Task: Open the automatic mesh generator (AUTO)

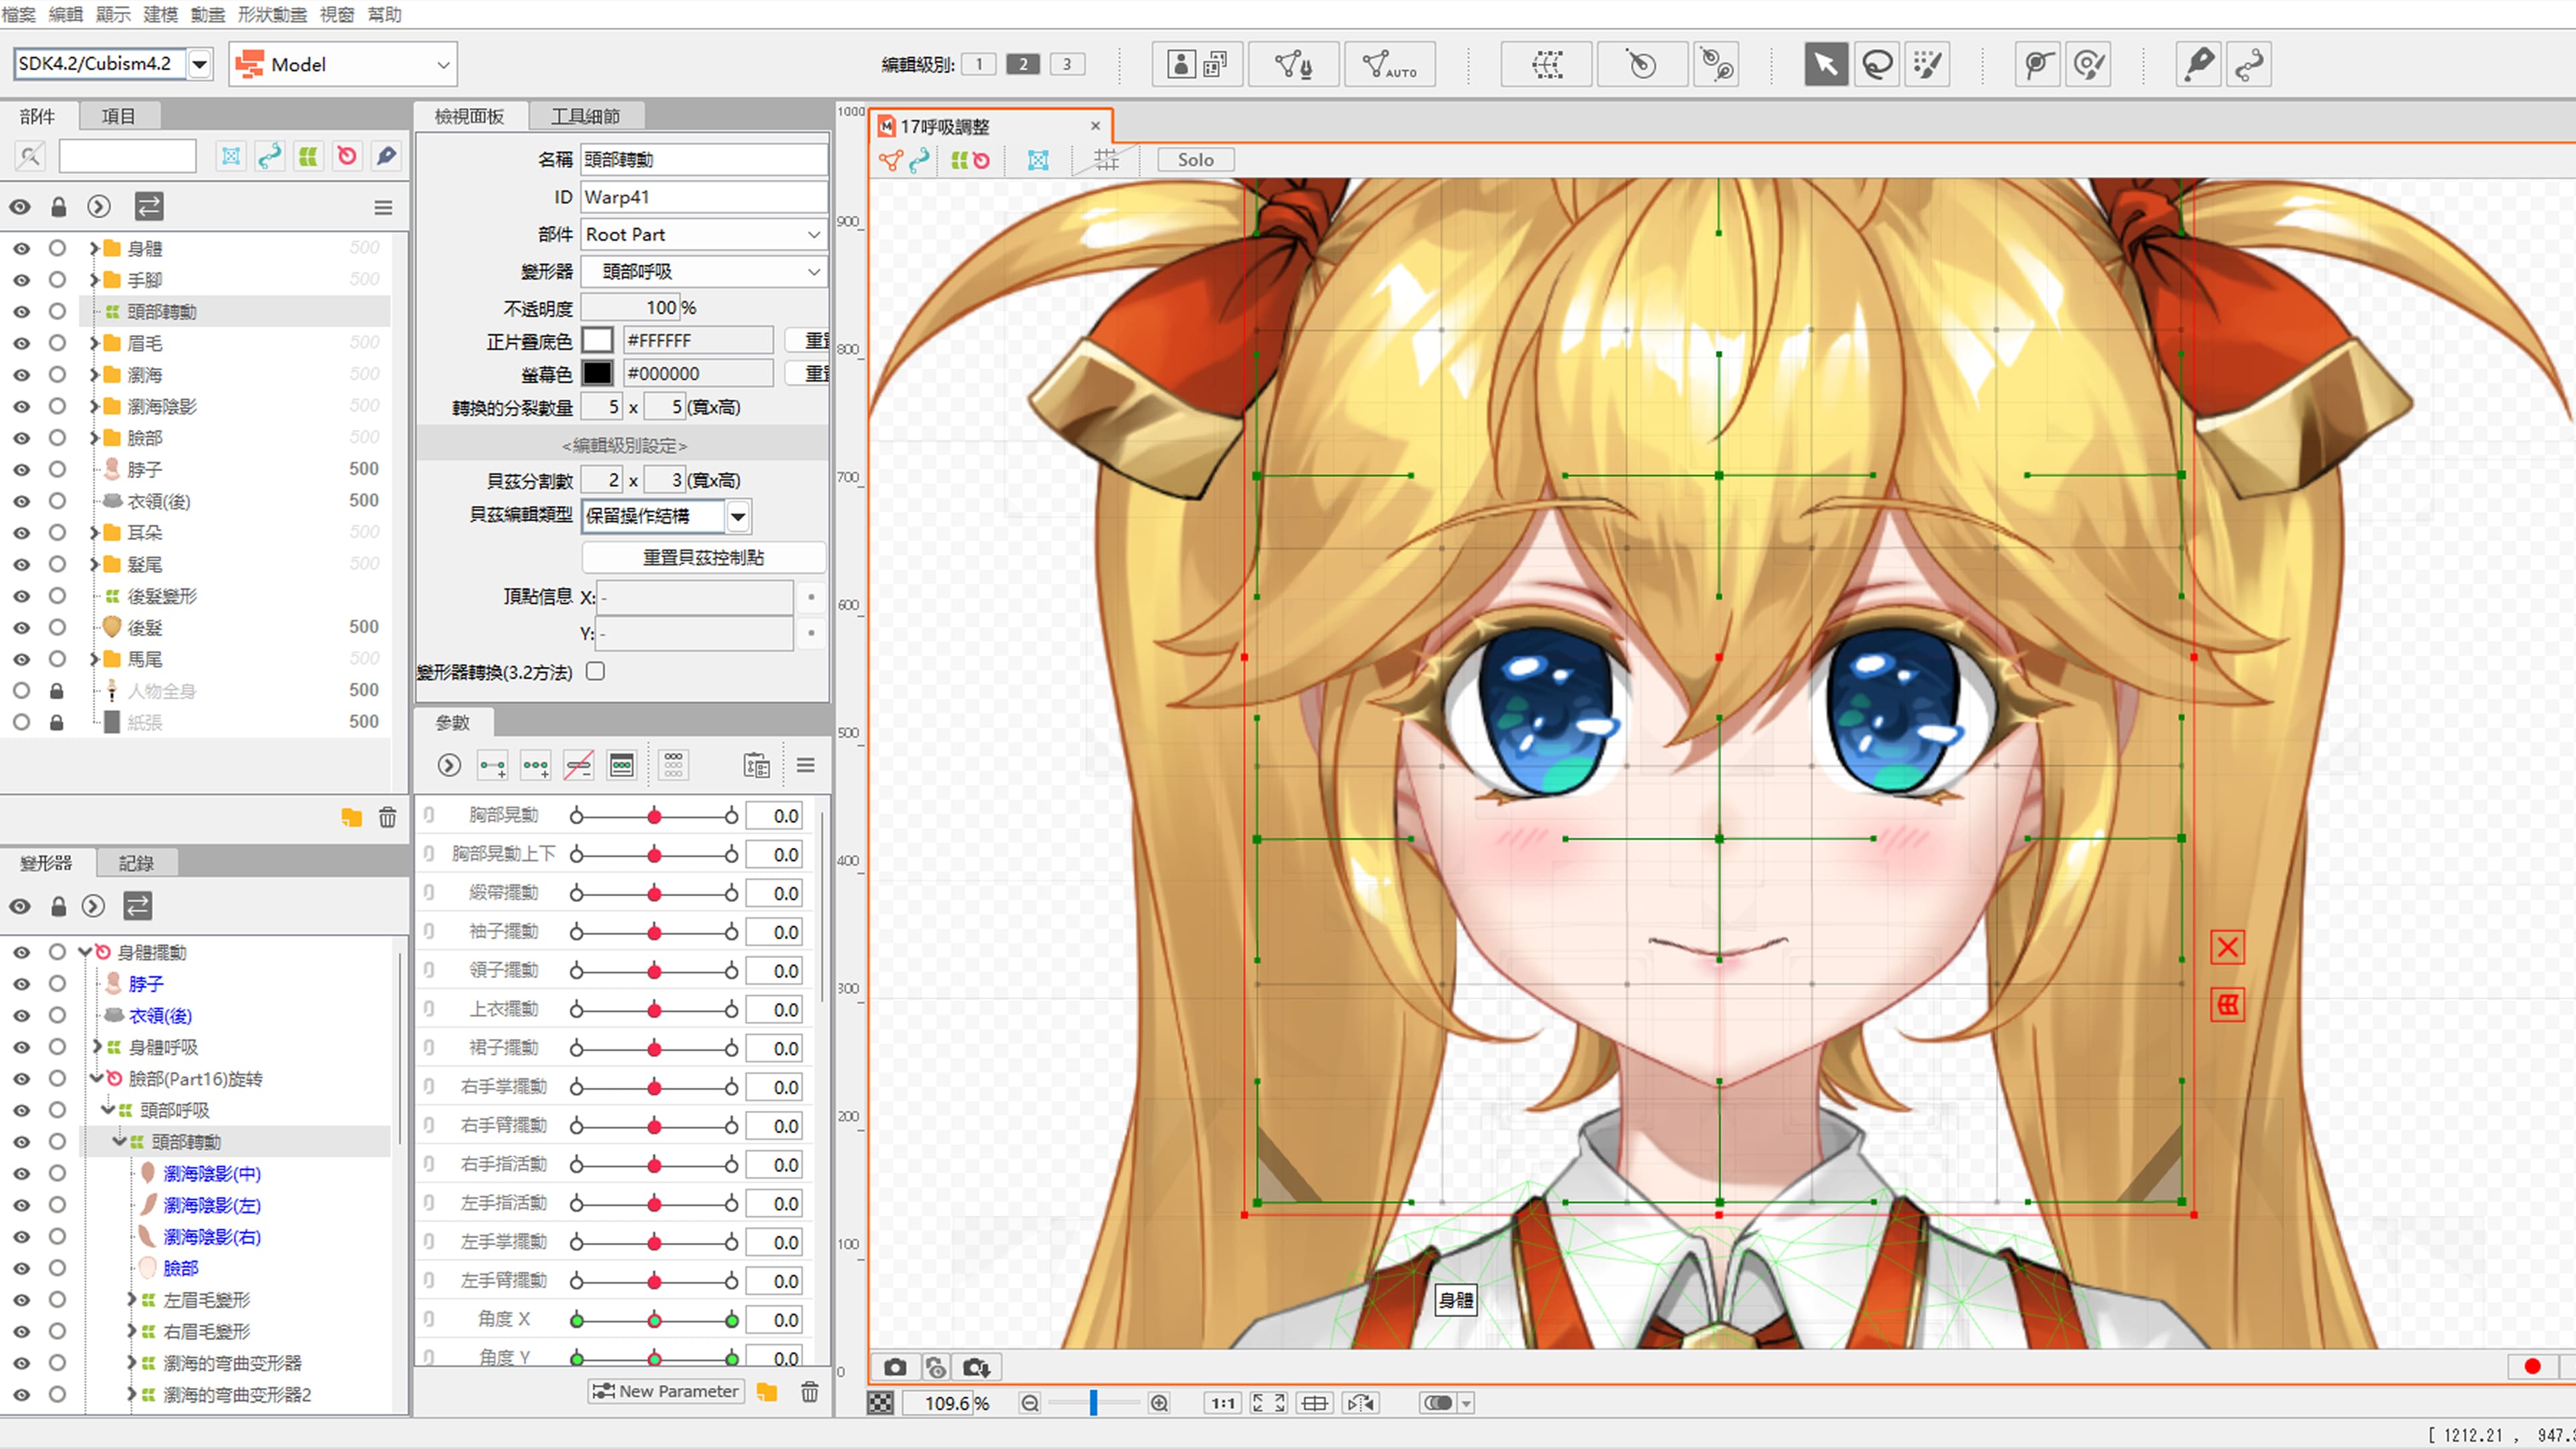Action: point(1389,65)
